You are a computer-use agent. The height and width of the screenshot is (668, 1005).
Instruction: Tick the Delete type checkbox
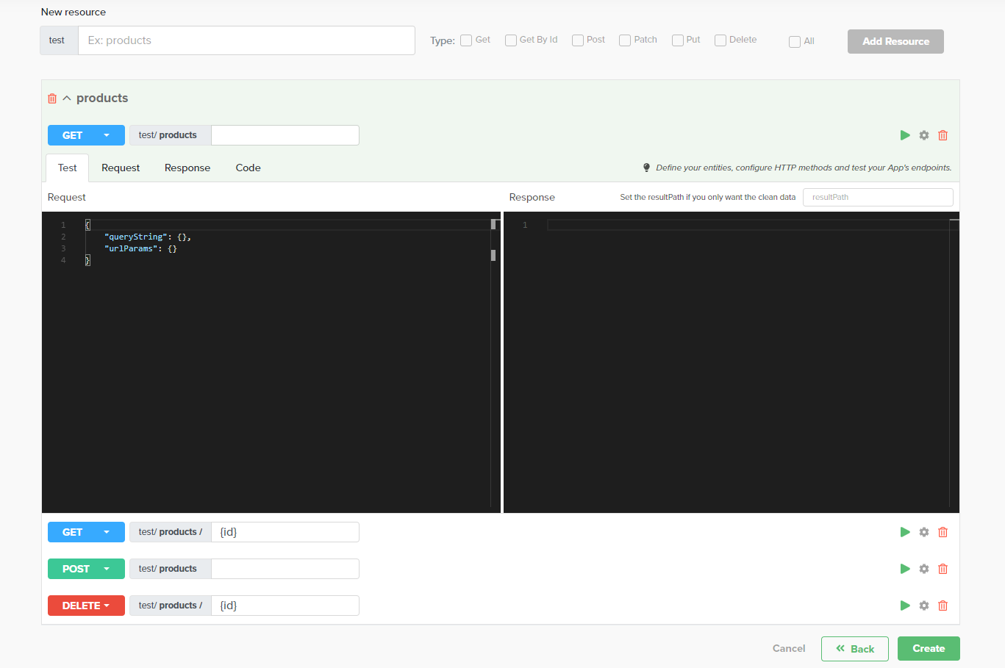720,40
